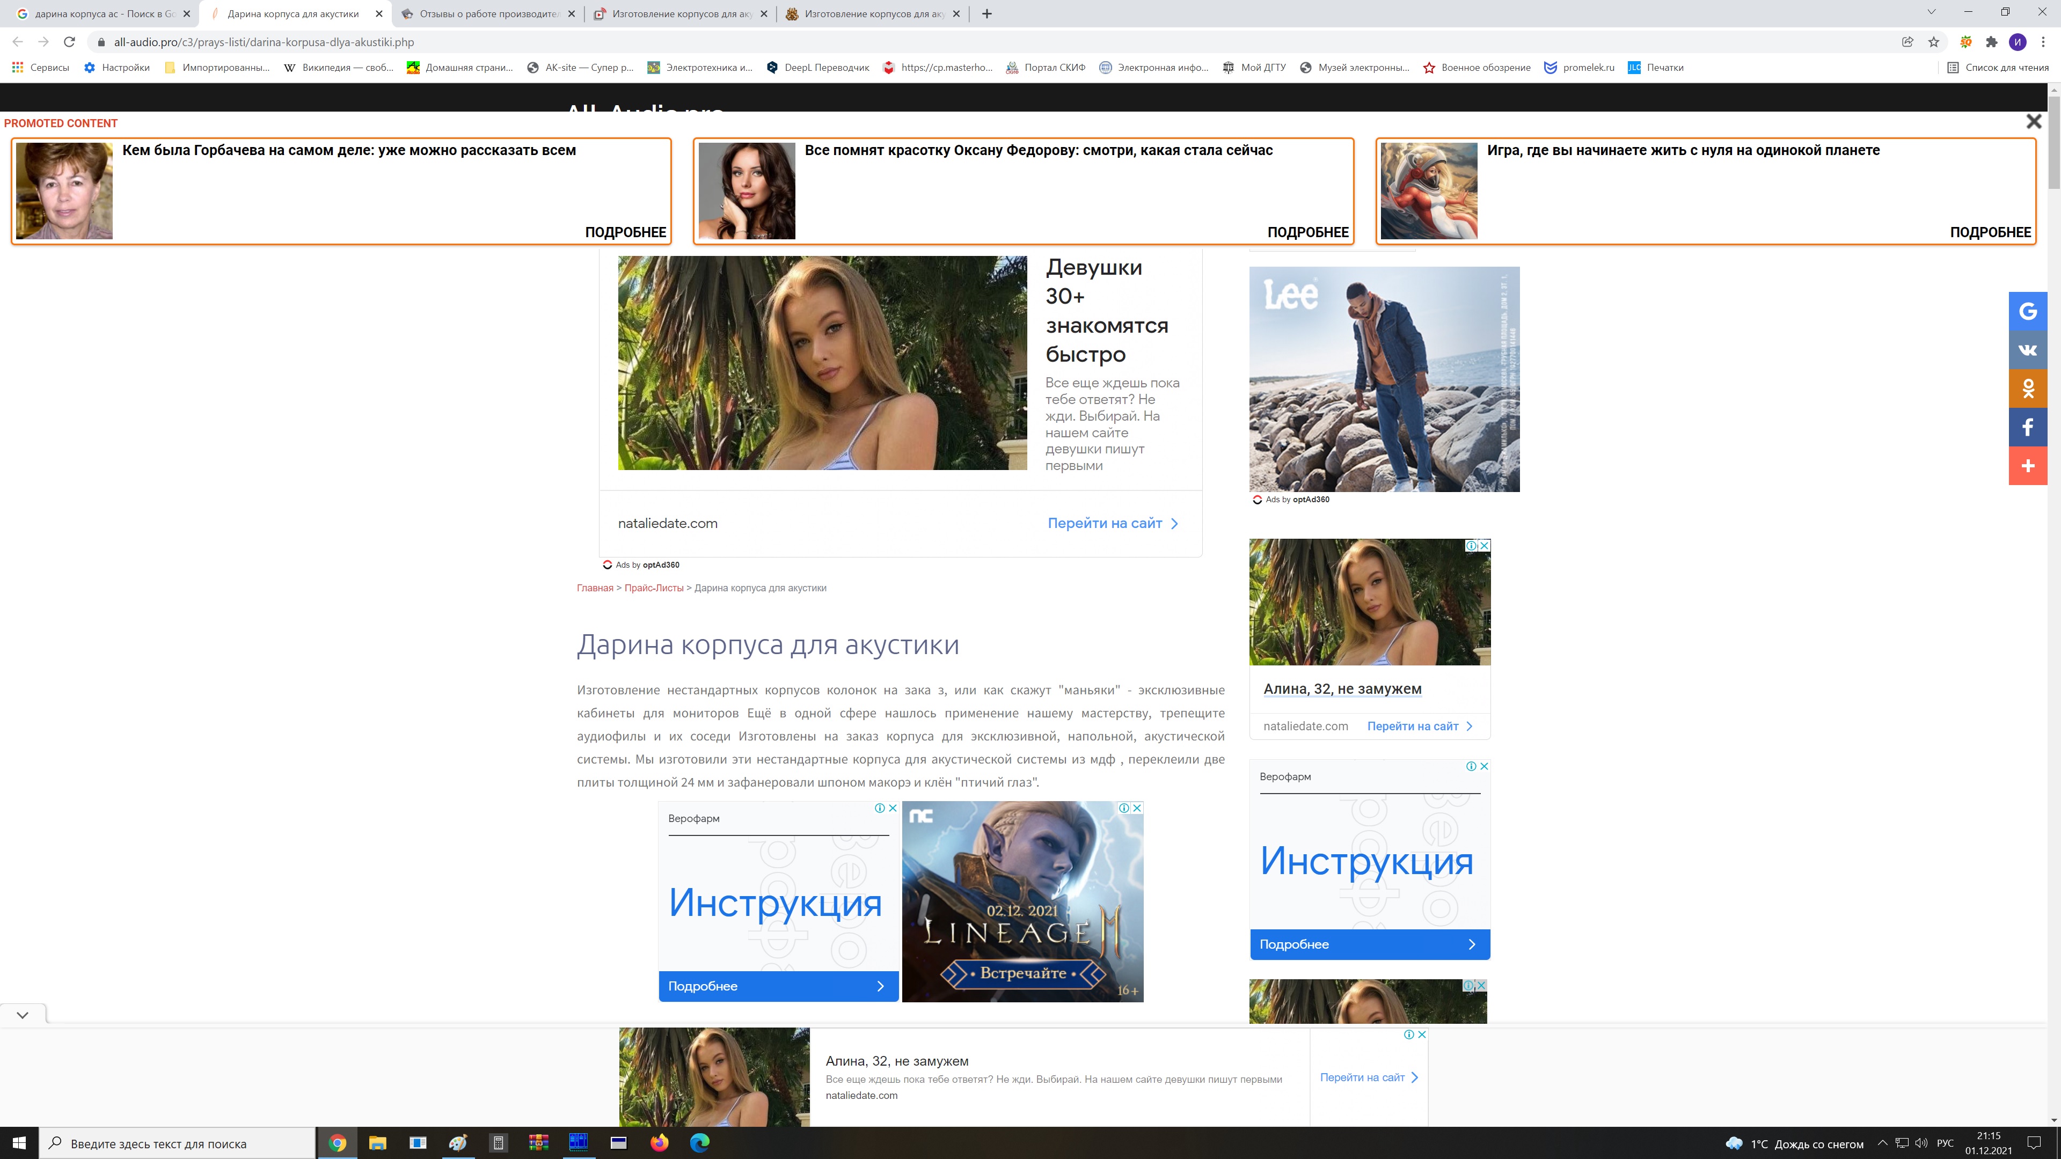Open the Сервисы apps bookmark
This screenshot has width=2061, height=1159.
[41, 67]
